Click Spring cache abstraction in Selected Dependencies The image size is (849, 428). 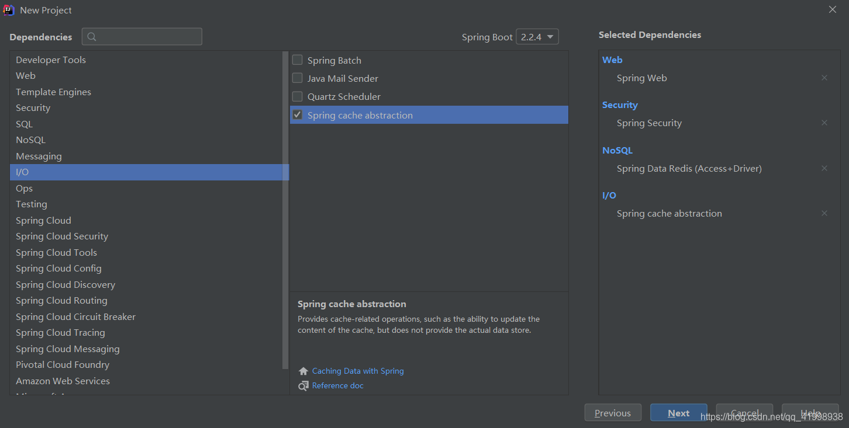pos(669,213)
